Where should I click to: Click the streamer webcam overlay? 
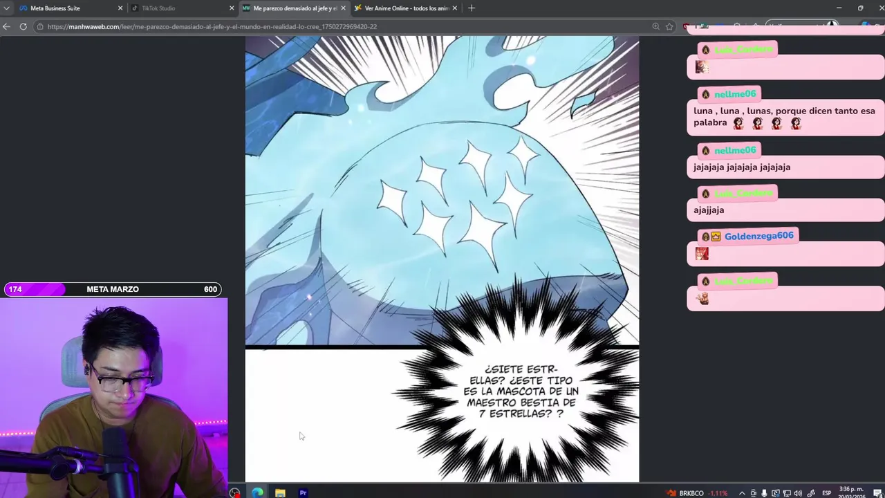(113, 398)
